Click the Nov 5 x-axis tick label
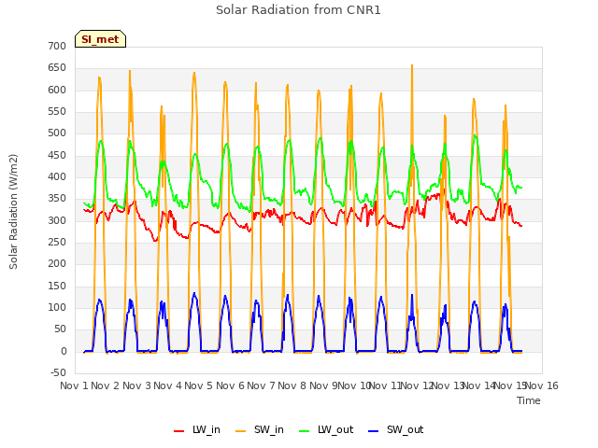This screenshot has width=598, height=448. pyautogui.click(x=199, y=385)
